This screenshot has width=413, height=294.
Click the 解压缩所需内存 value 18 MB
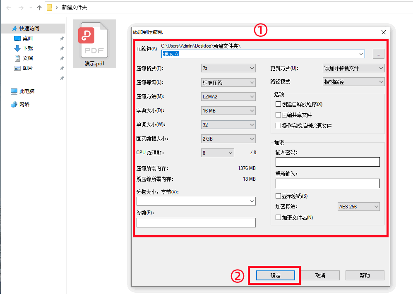(249, 179)
